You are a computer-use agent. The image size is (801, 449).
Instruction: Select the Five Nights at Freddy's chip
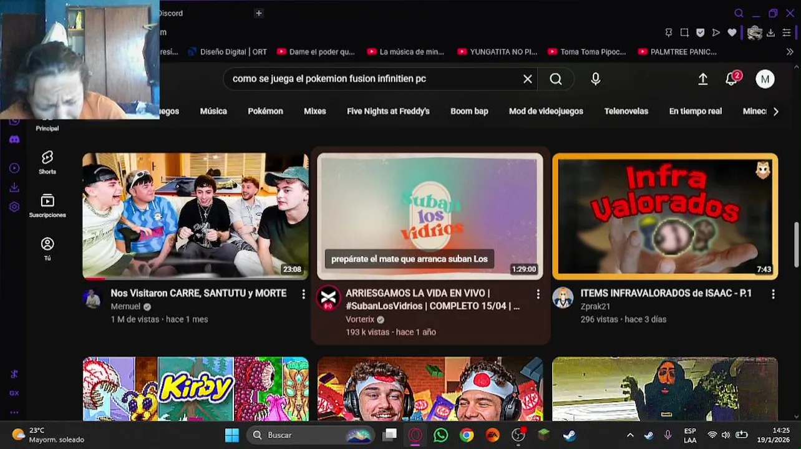point(388,111)
